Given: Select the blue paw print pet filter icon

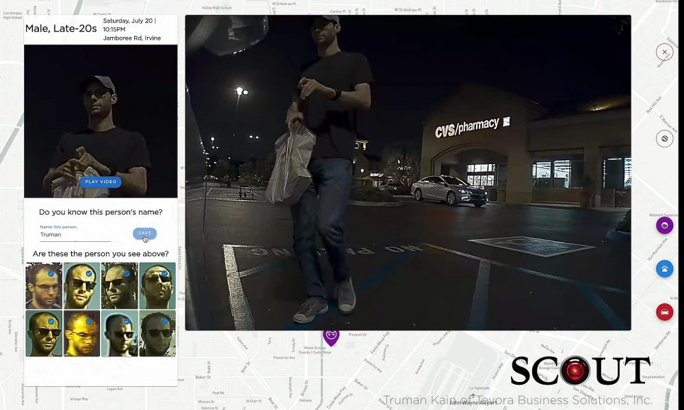Looking at the screenshot, I should tap(664, 269).
